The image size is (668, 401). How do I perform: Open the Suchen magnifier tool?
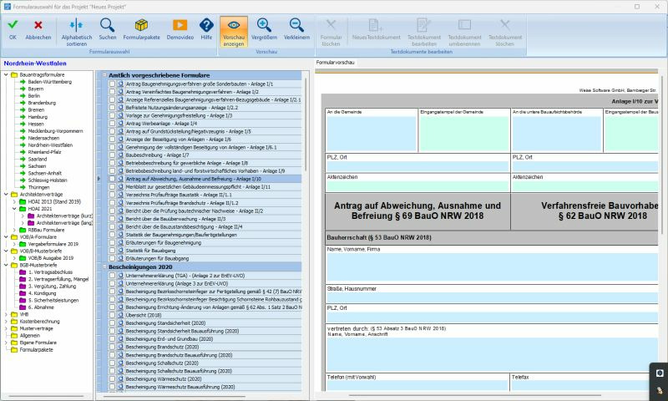coord(108,25)
